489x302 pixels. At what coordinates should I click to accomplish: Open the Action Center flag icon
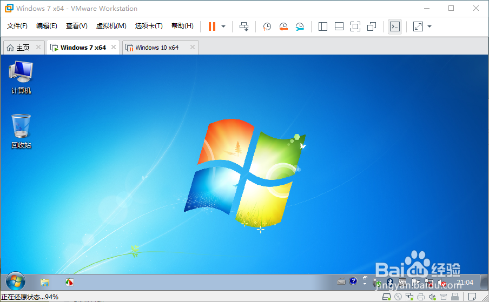(x=415, y=283)
